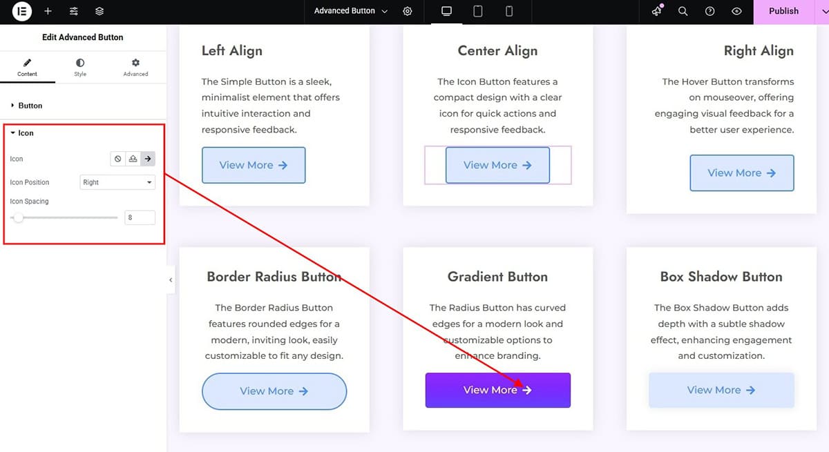This screenshot has height=452, width=829.
Task: Click View More under Border Radius Button
Action: pos(274,391)
